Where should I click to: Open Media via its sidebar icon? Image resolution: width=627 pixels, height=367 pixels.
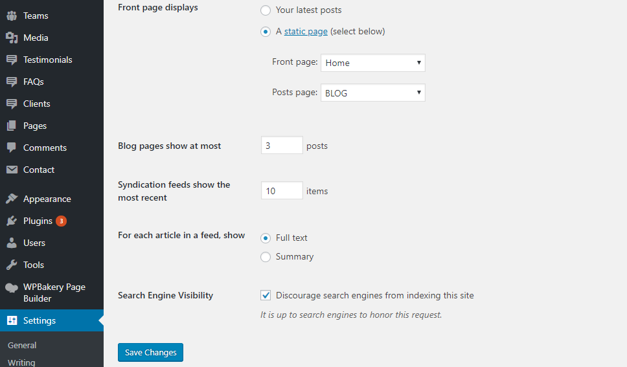pos(12,38)
